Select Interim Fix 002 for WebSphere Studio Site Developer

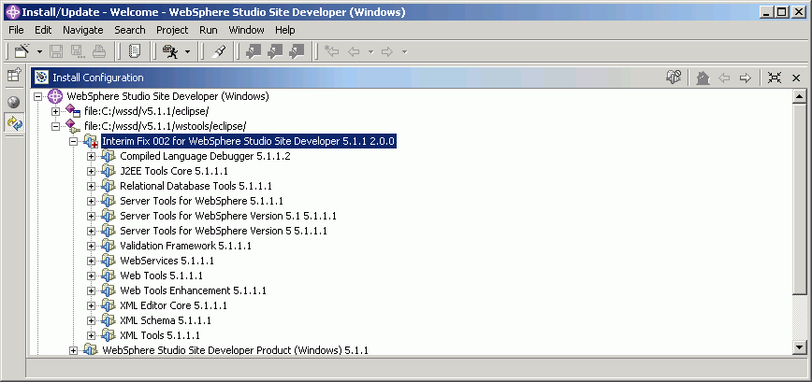(249, 142)
